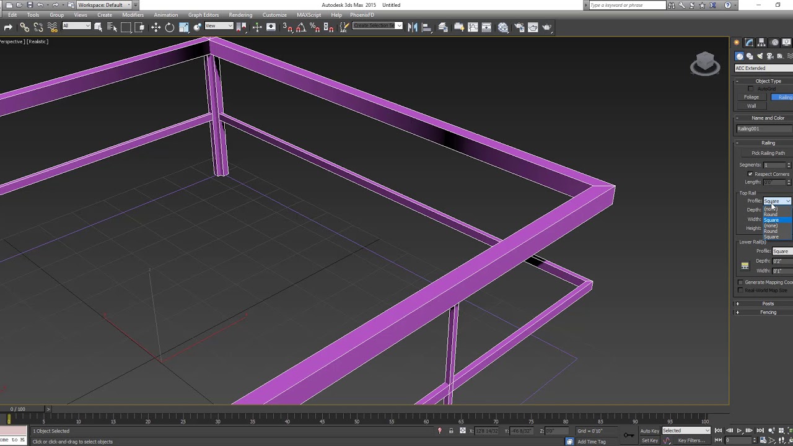Click the Foliage object type button

[751, 97]
